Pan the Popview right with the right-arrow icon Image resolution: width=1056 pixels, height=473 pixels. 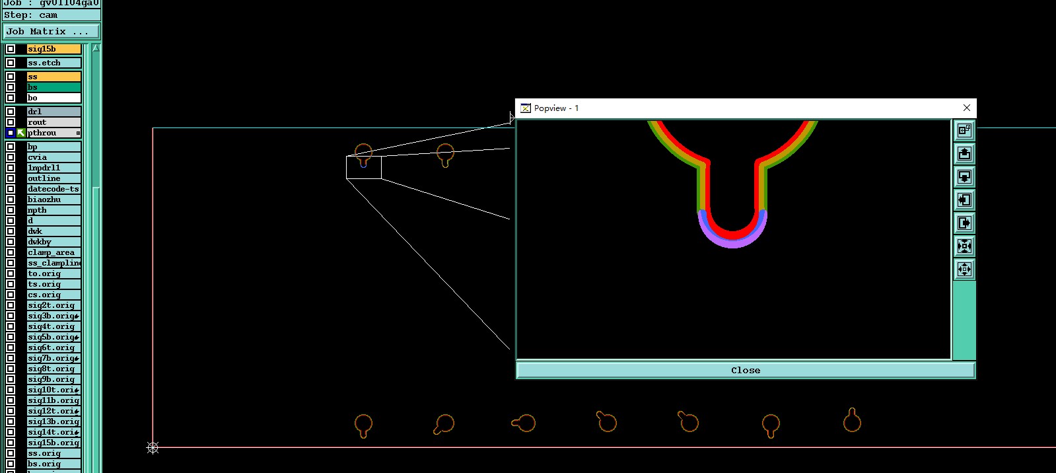point(964,223)
